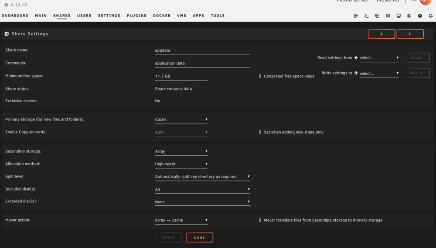Image resolution: width=436 pixels, height=248 pixels.
Task: Click into the Comments field
Action: point(202,63)
